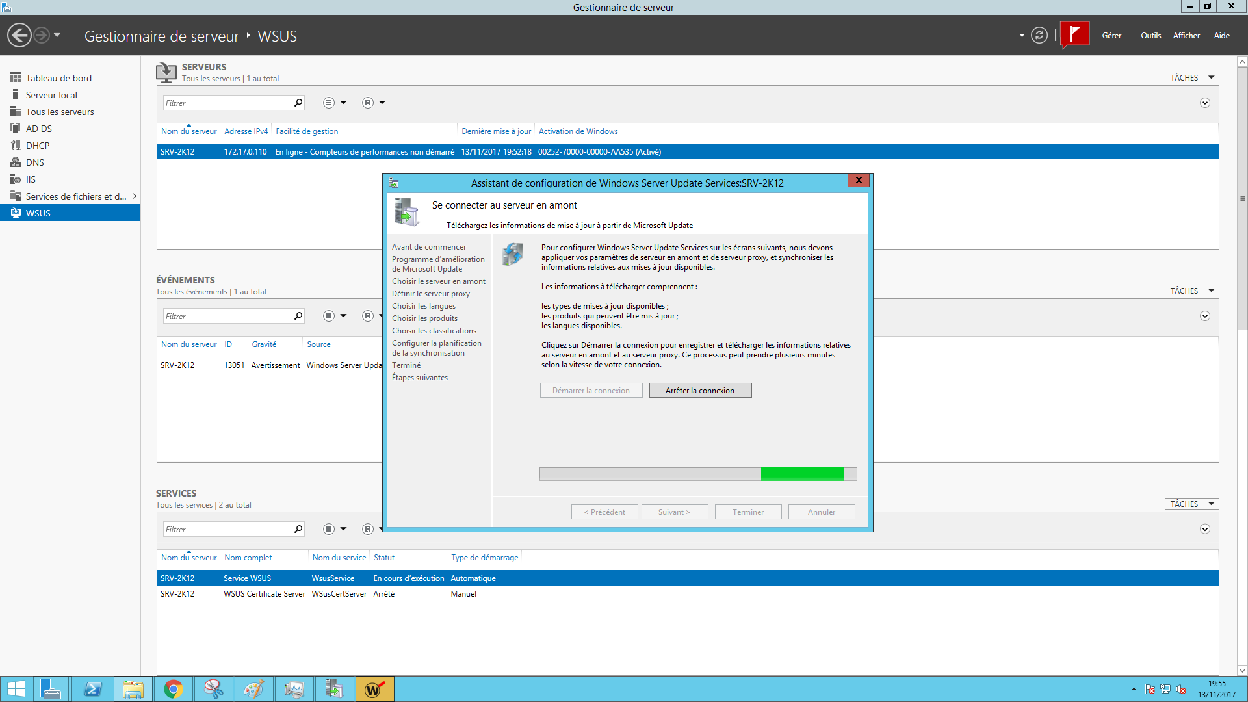Open the Windows Start button

(x=16, y=689)
